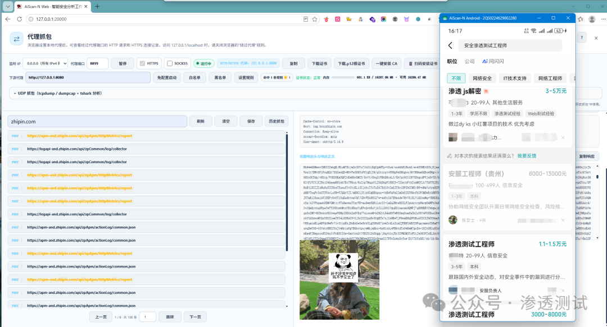This screenshot has width=607, height=327.
Task: Click 清空 to clear captured requests
Action: point(226,121)
